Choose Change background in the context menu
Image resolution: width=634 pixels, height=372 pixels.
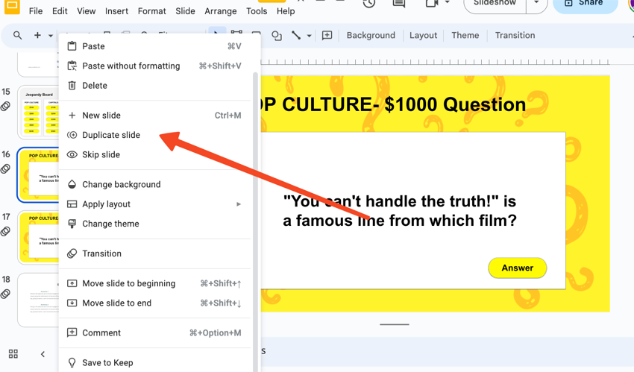coord(121,185)
